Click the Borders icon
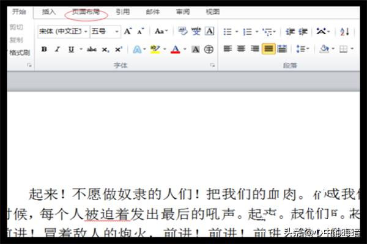Image resolution: width=367 pixels, height=244 pixels. tap(343, 49)
